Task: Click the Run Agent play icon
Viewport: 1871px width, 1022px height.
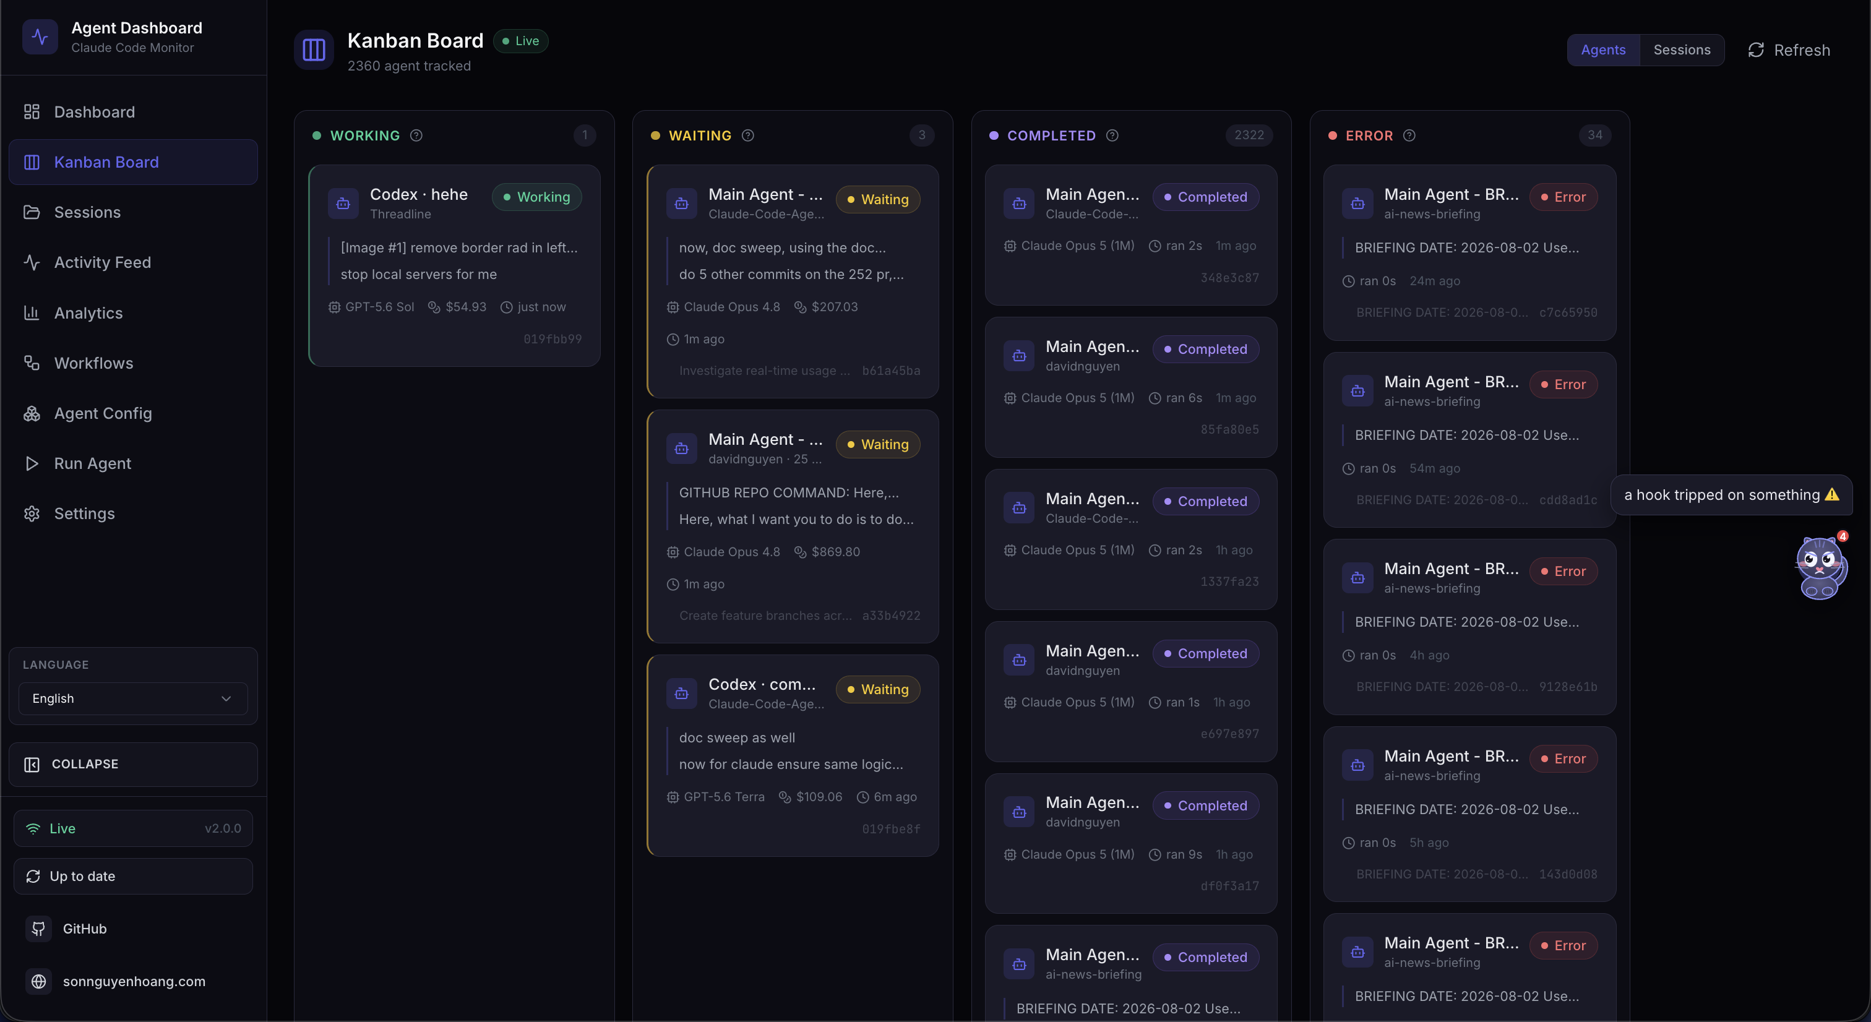Action: (31, 463)
